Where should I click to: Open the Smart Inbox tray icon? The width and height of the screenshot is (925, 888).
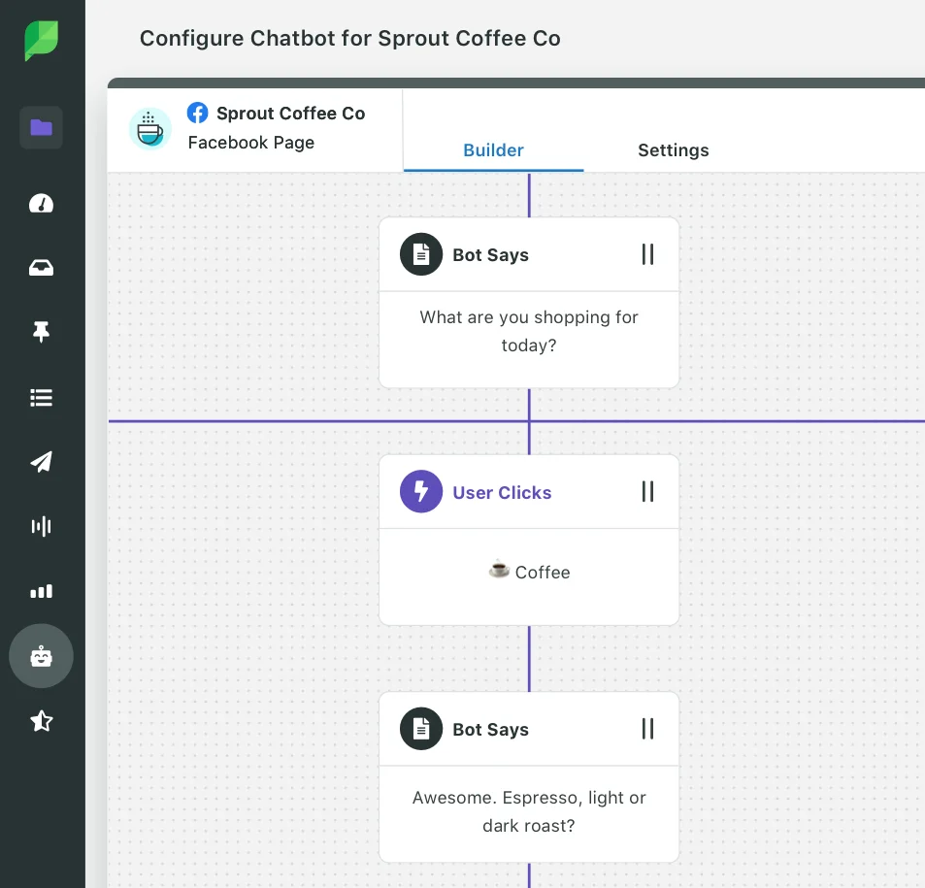41,269
